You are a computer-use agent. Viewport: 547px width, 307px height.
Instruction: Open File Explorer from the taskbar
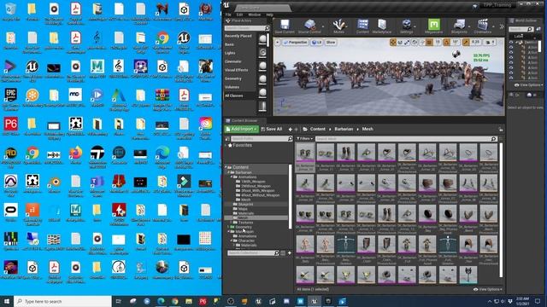[x=189, y=301]
